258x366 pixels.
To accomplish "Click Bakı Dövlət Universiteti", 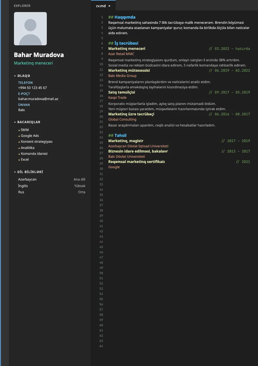I will (x=126, y=156).
